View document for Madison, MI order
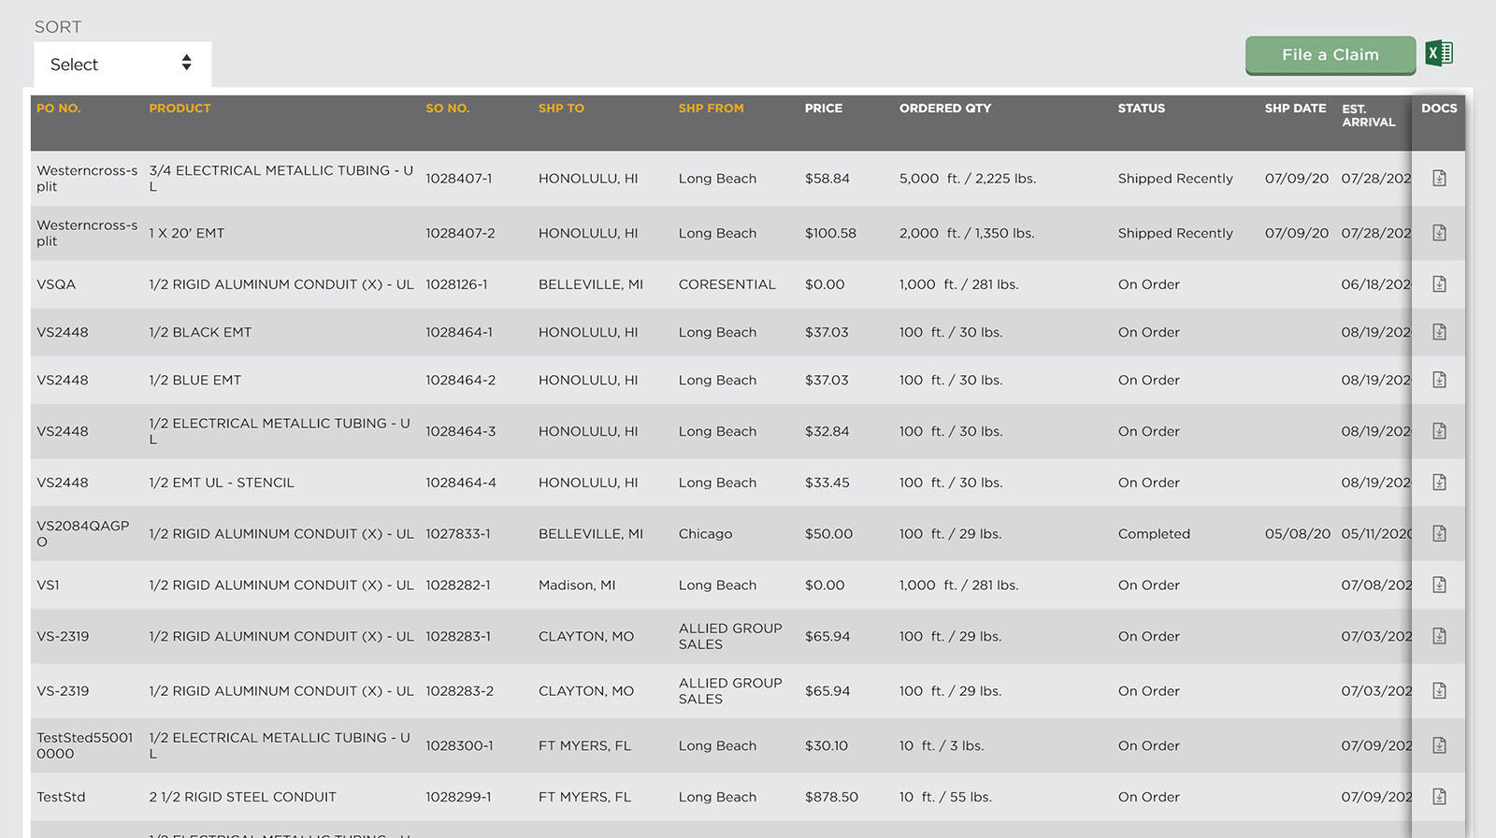The height and width of the screenshot is (838, 1496). click(1439, 585)
